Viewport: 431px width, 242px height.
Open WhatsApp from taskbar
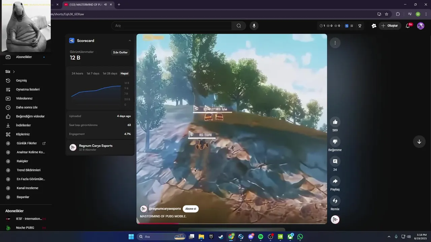coord(300,237)
